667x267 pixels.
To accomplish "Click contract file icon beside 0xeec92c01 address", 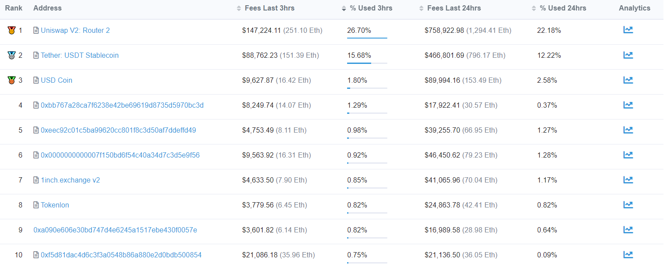I will pyautogui.click(x=36, y=130).
